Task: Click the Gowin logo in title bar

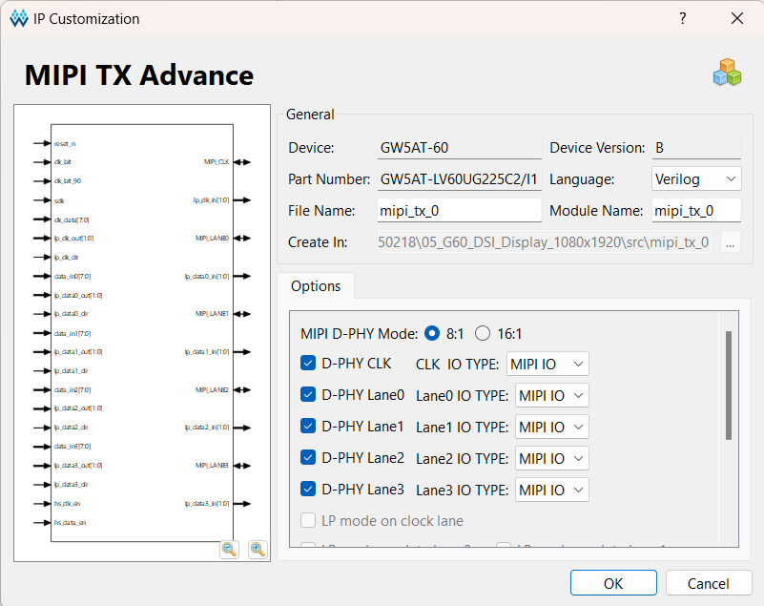Action: (19, 18)
